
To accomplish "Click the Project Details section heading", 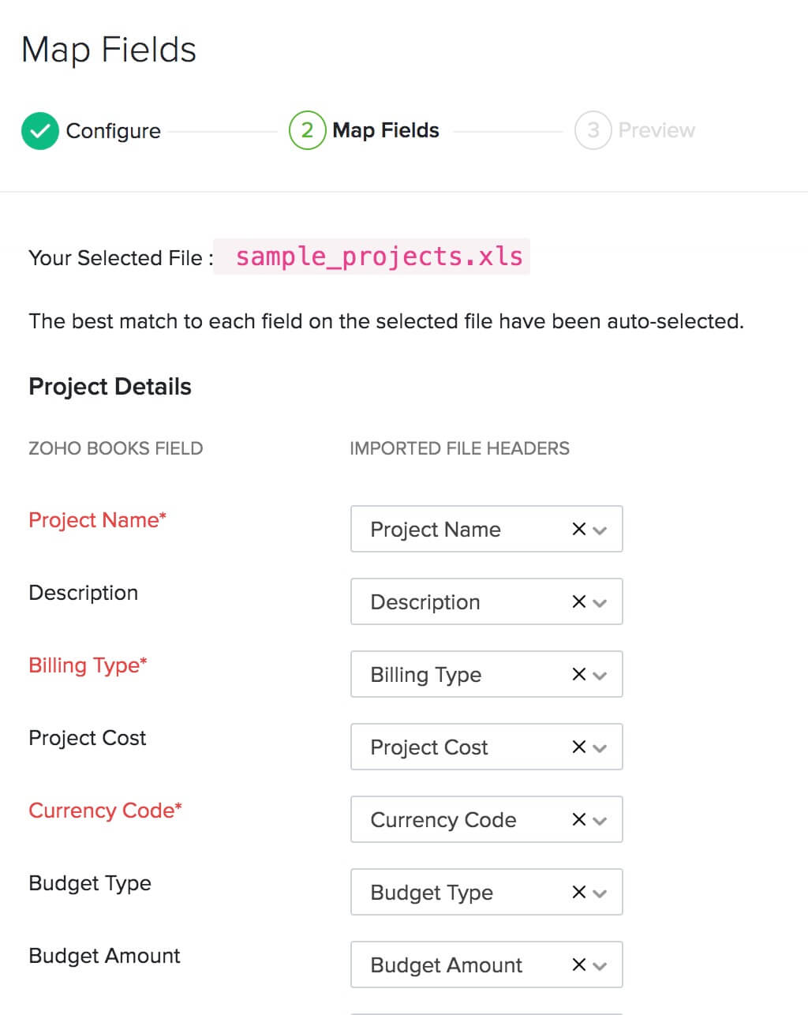I will (110, 386).
